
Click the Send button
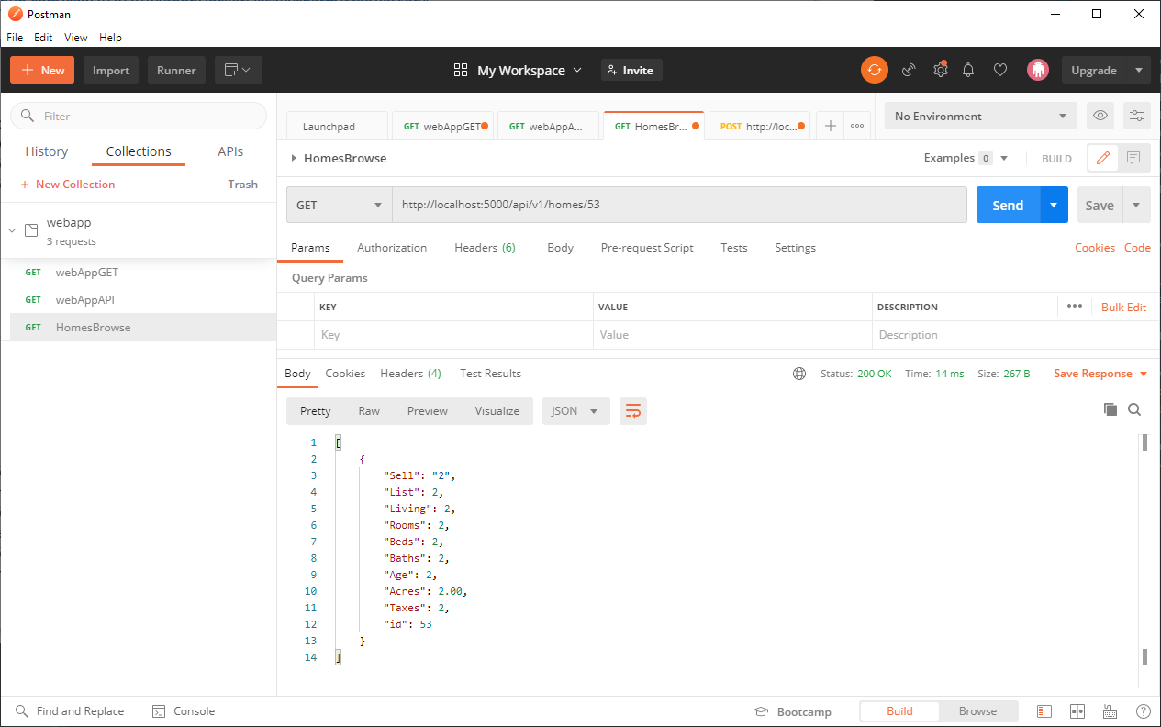[x=1008, y=205]
